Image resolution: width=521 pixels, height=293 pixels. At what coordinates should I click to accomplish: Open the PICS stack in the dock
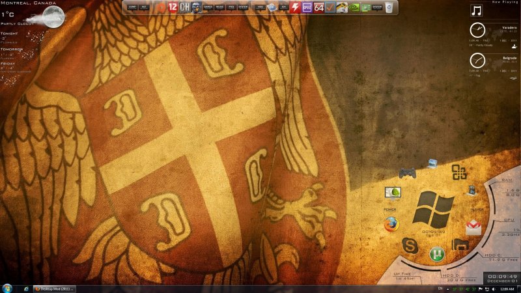click(x=231, y=7)
